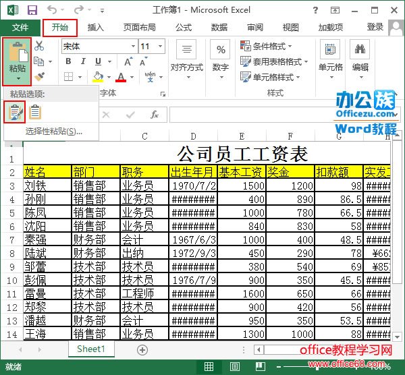Click vertical scrollbar down arrow
The height and width of the screenshot is (375, 405).
pos(397,337)
